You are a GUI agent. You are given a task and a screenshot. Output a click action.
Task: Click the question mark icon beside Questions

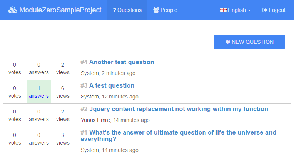coord(114,10)
